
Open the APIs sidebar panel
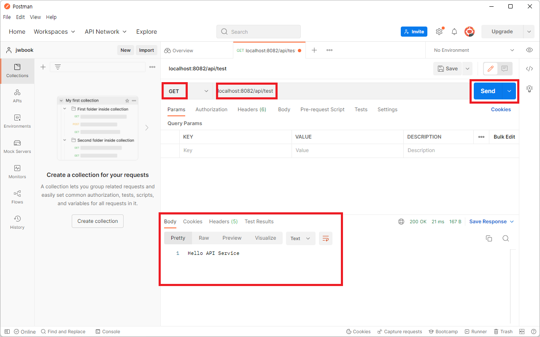tap(17, 96)
